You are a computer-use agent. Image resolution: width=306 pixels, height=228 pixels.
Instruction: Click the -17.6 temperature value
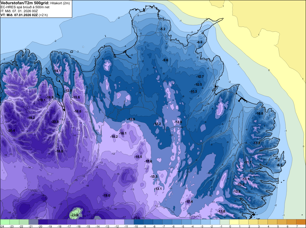tap(148, 161)
